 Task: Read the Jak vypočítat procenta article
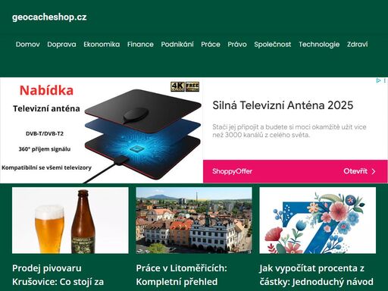pos(316,275)
